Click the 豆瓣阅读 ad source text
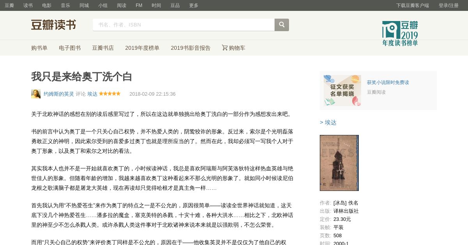 coord(376,92)
